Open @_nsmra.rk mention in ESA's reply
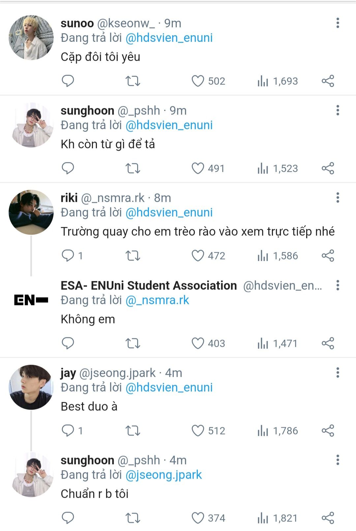This screenshot has height=531, width=356. (x=158, y=300)
